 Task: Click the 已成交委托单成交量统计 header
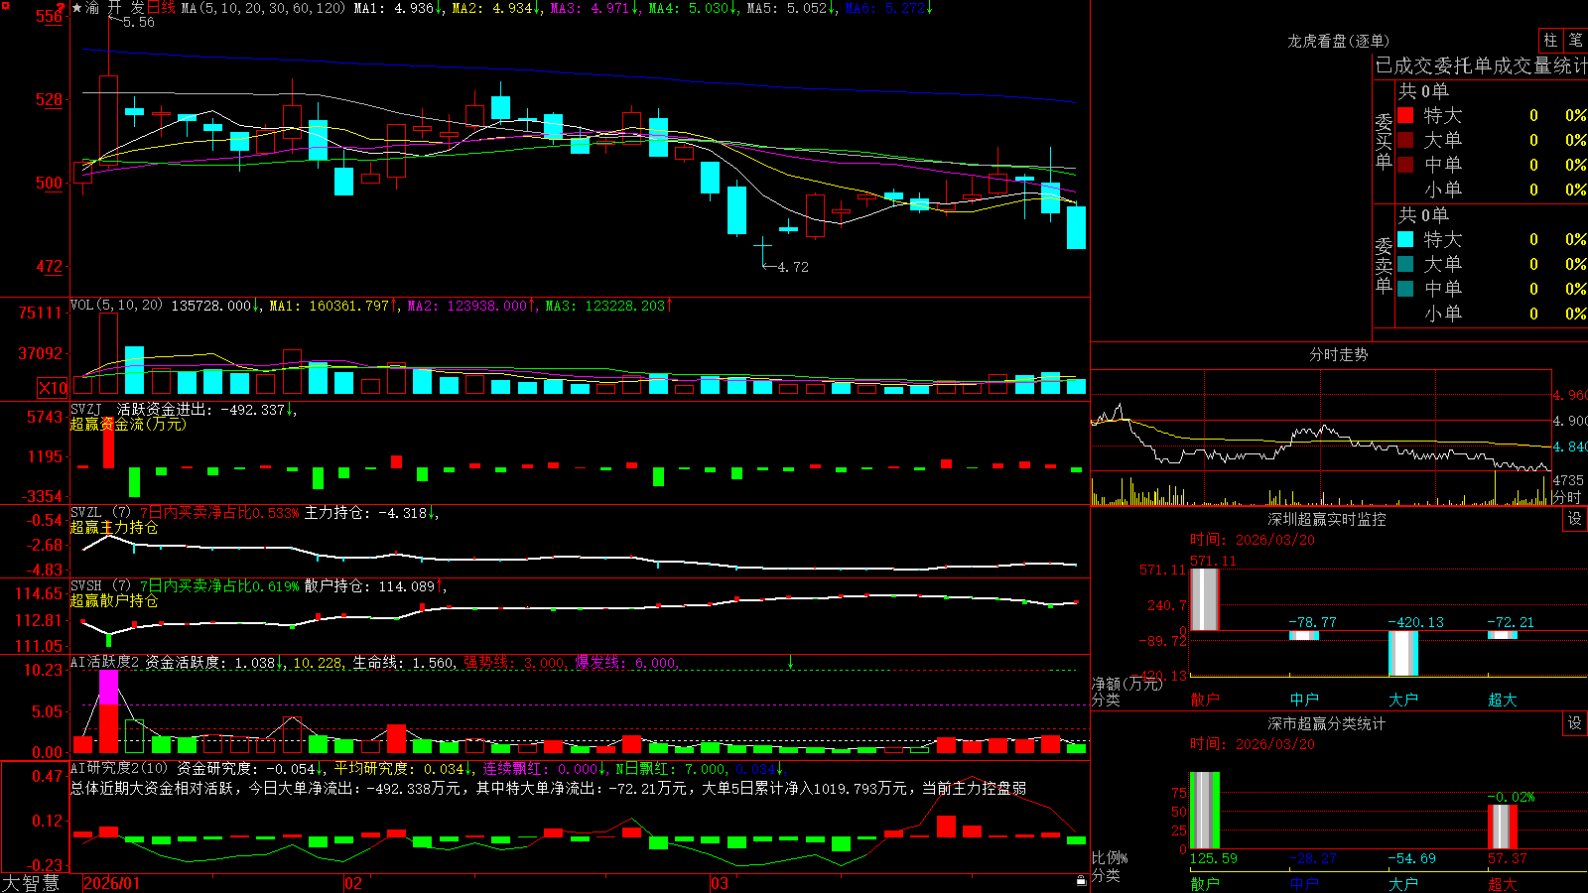coord(1481,65)
